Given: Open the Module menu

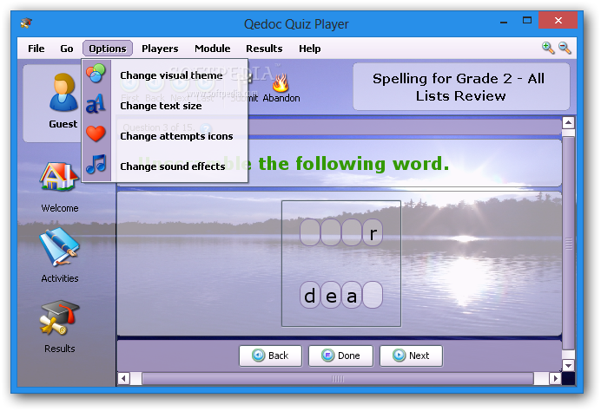Looking at the screenshot, I should (x=212, y=49).
